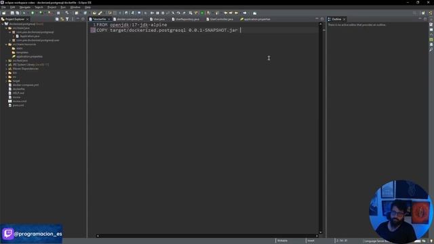Viewport: 434px width, 244px height.
Task: Click the pencil highlighter toolbar icon
Action: pos(100,13)
